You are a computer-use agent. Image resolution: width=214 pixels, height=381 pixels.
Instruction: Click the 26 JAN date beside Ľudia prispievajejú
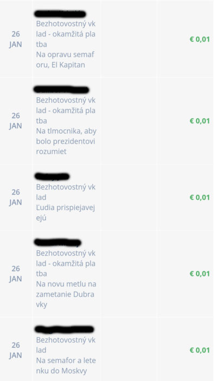pos(16,197)
